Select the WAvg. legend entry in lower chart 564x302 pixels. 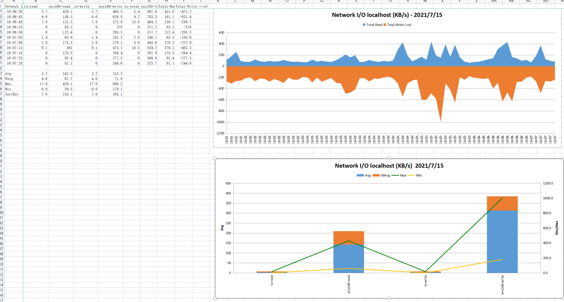(385, 175)
